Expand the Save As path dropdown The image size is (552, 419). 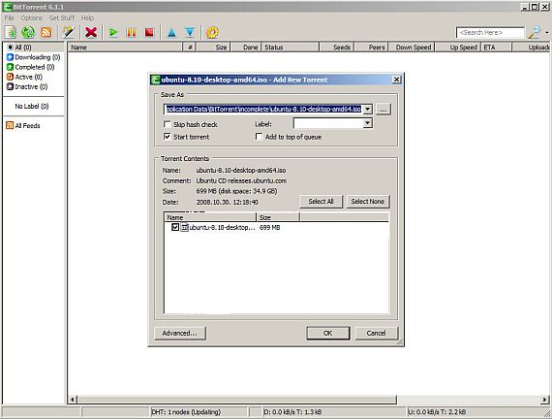point(367,110)
